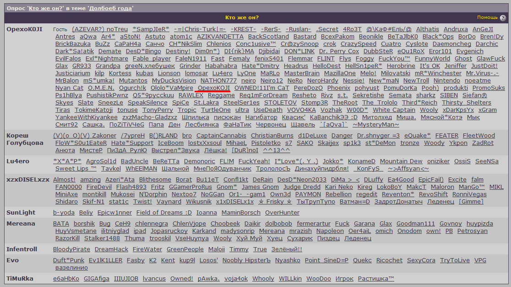Click voter link 'Andruxa'
The height and width of the screenshot is (287, 511).
click(456, 29)
